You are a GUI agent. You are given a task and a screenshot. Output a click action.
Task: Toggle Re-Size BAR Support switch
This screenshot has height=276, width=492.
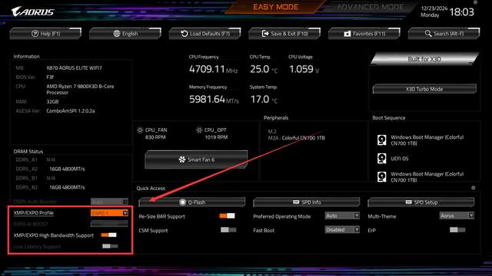point(228,215)
